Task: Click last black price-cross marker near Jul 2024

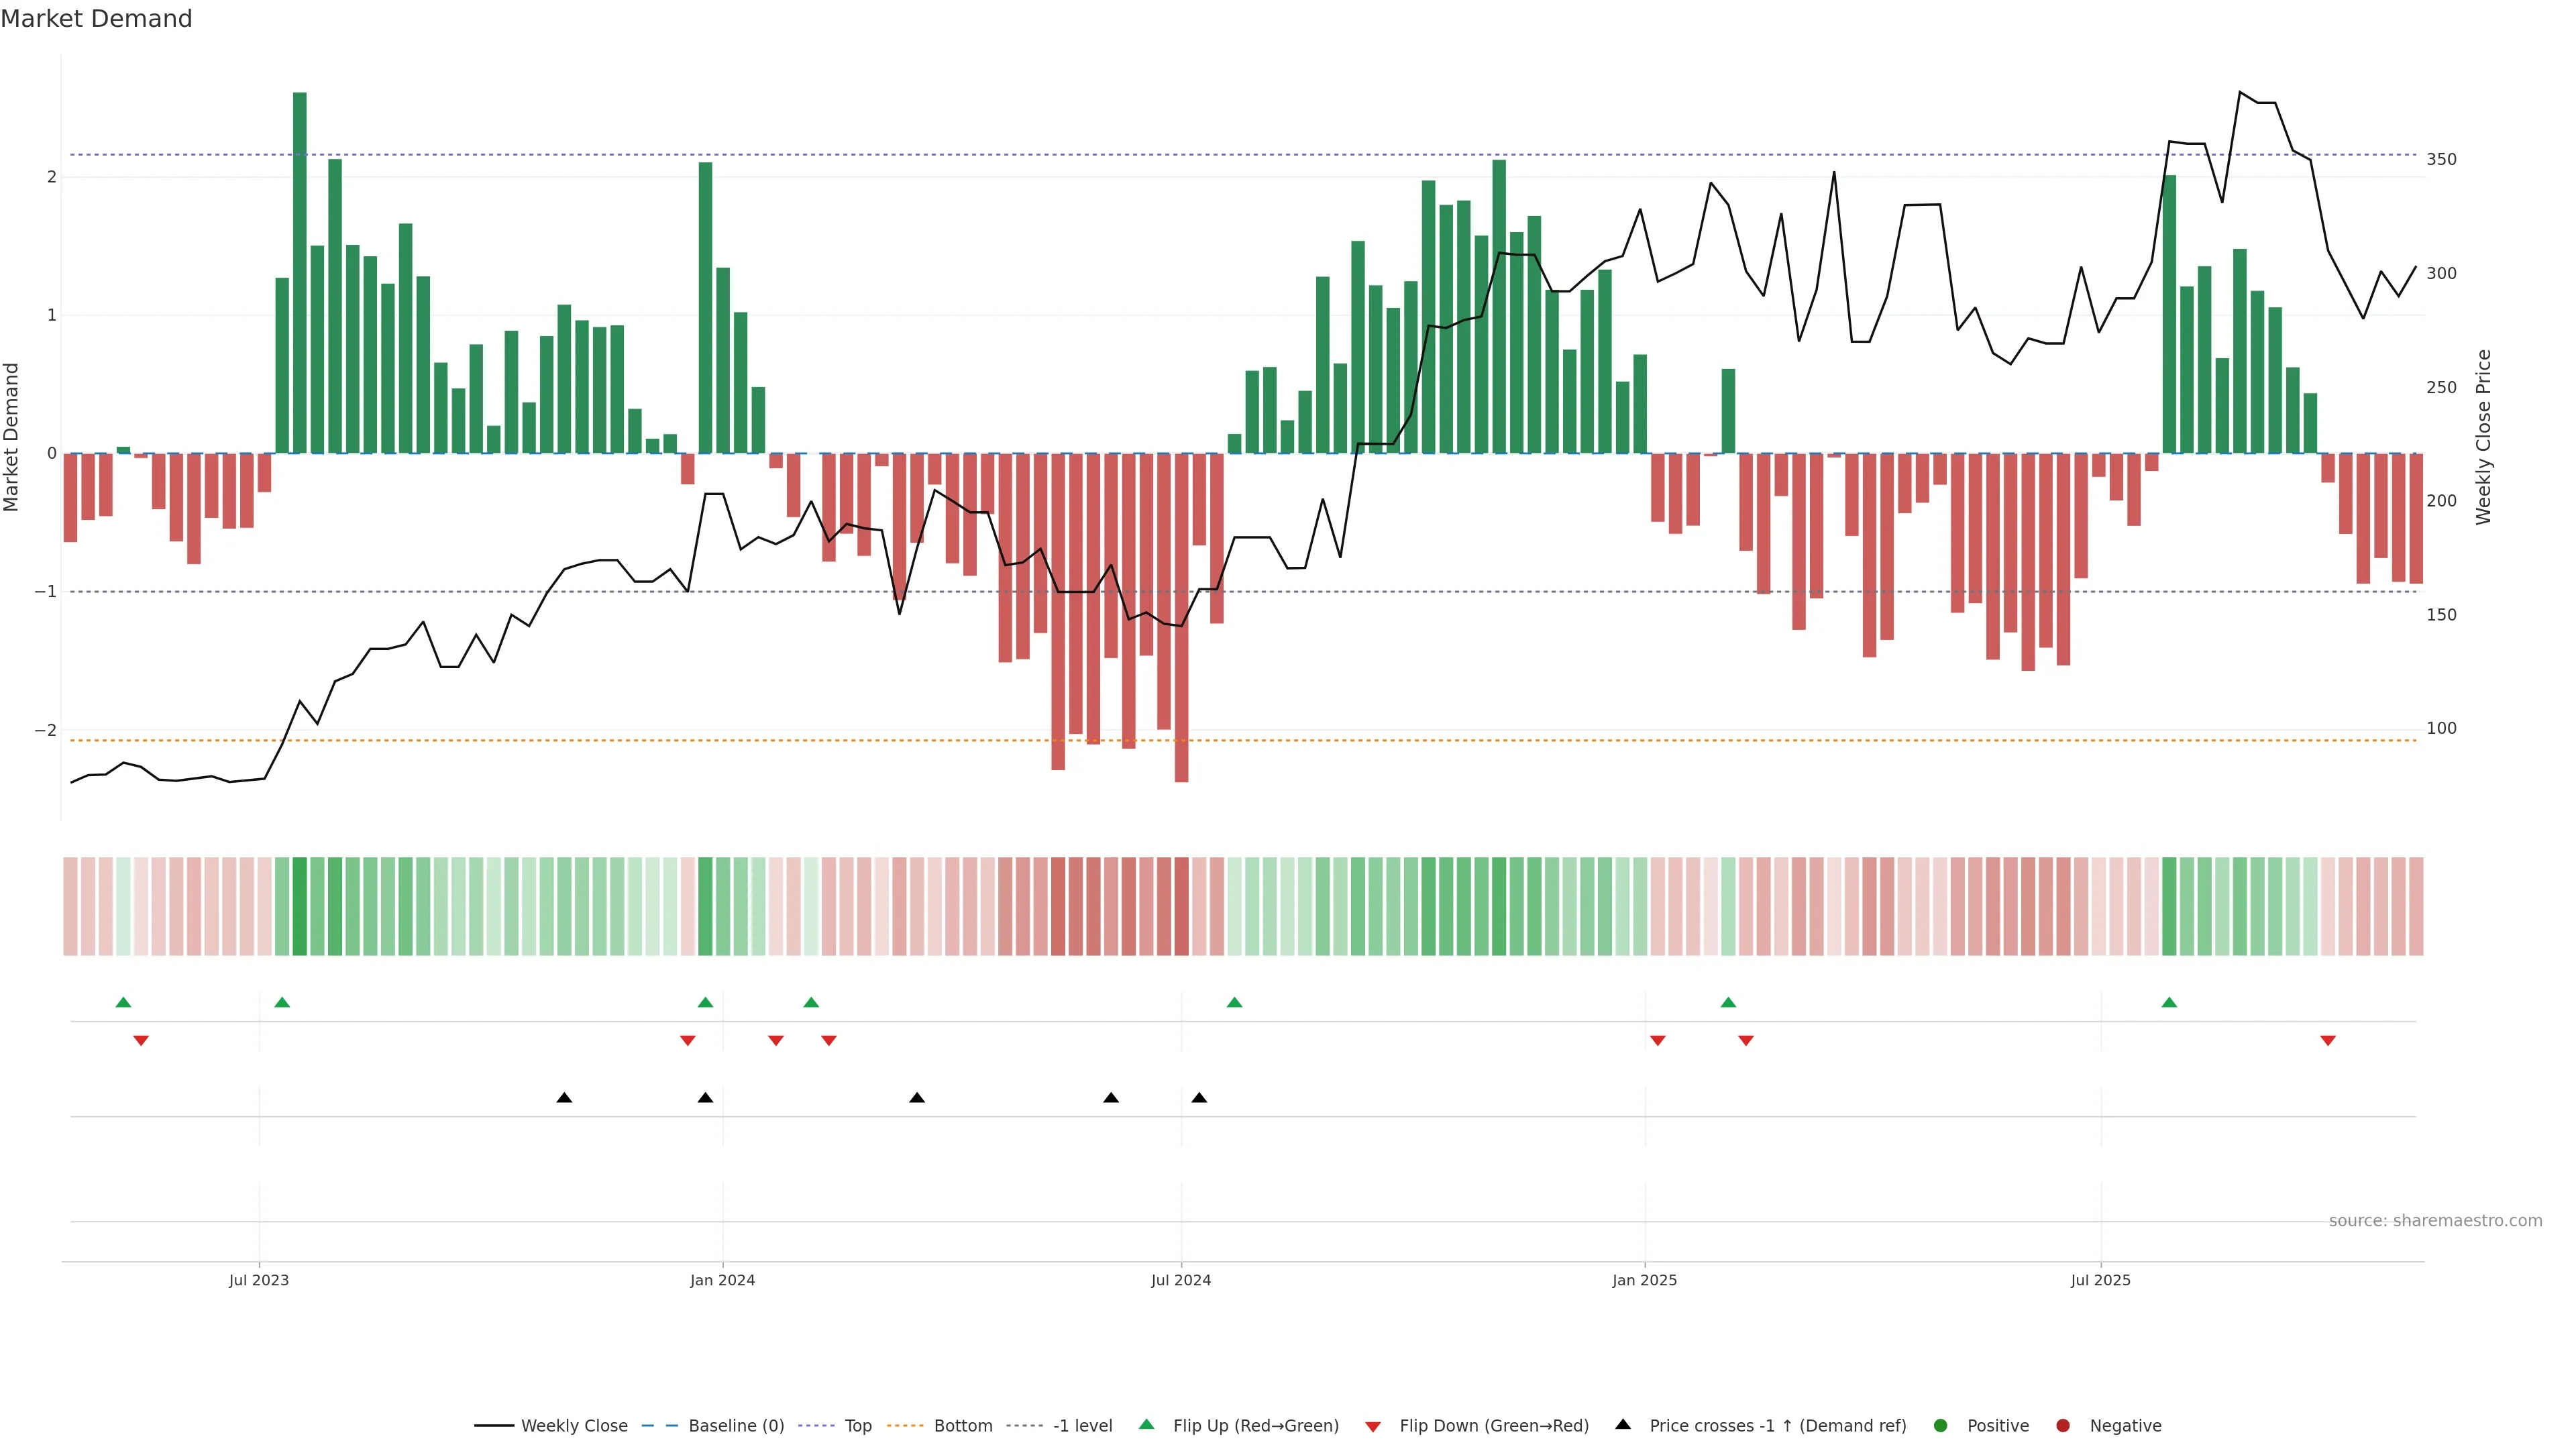Action: click(1199, 1098)
